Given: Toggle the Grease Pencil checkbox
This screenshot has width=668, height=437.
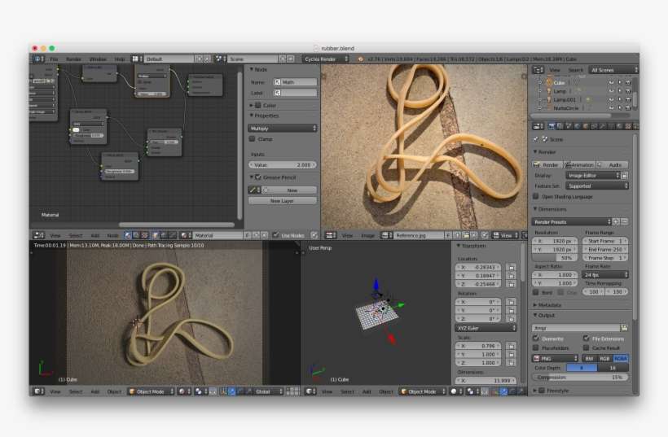Looking at the screenshot, I should coord(257,177).
